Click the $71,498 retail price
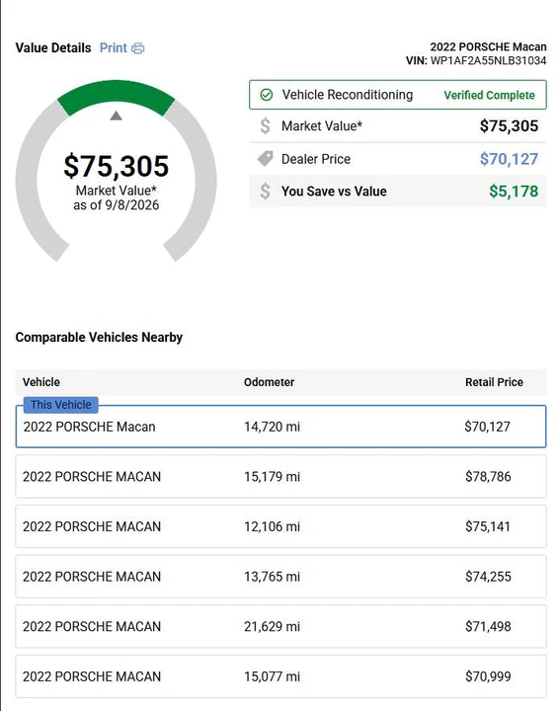 tap(488, 626)
